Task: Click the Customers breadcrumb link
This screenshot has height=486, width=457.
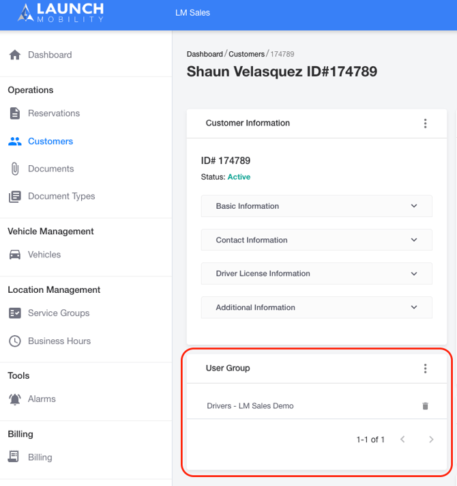Action: click(246, 54)
